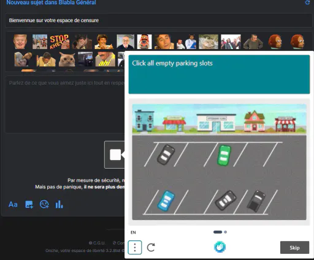Open the three-dot captcha options menu

click(x=135, y=247)
